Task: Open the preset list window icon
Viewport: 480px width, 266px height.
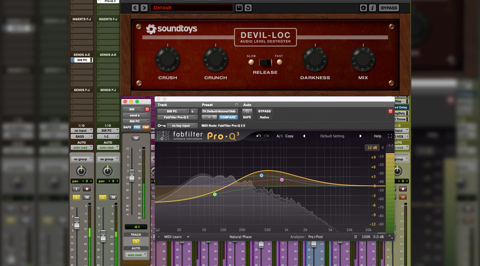Action: pos(215,117)
